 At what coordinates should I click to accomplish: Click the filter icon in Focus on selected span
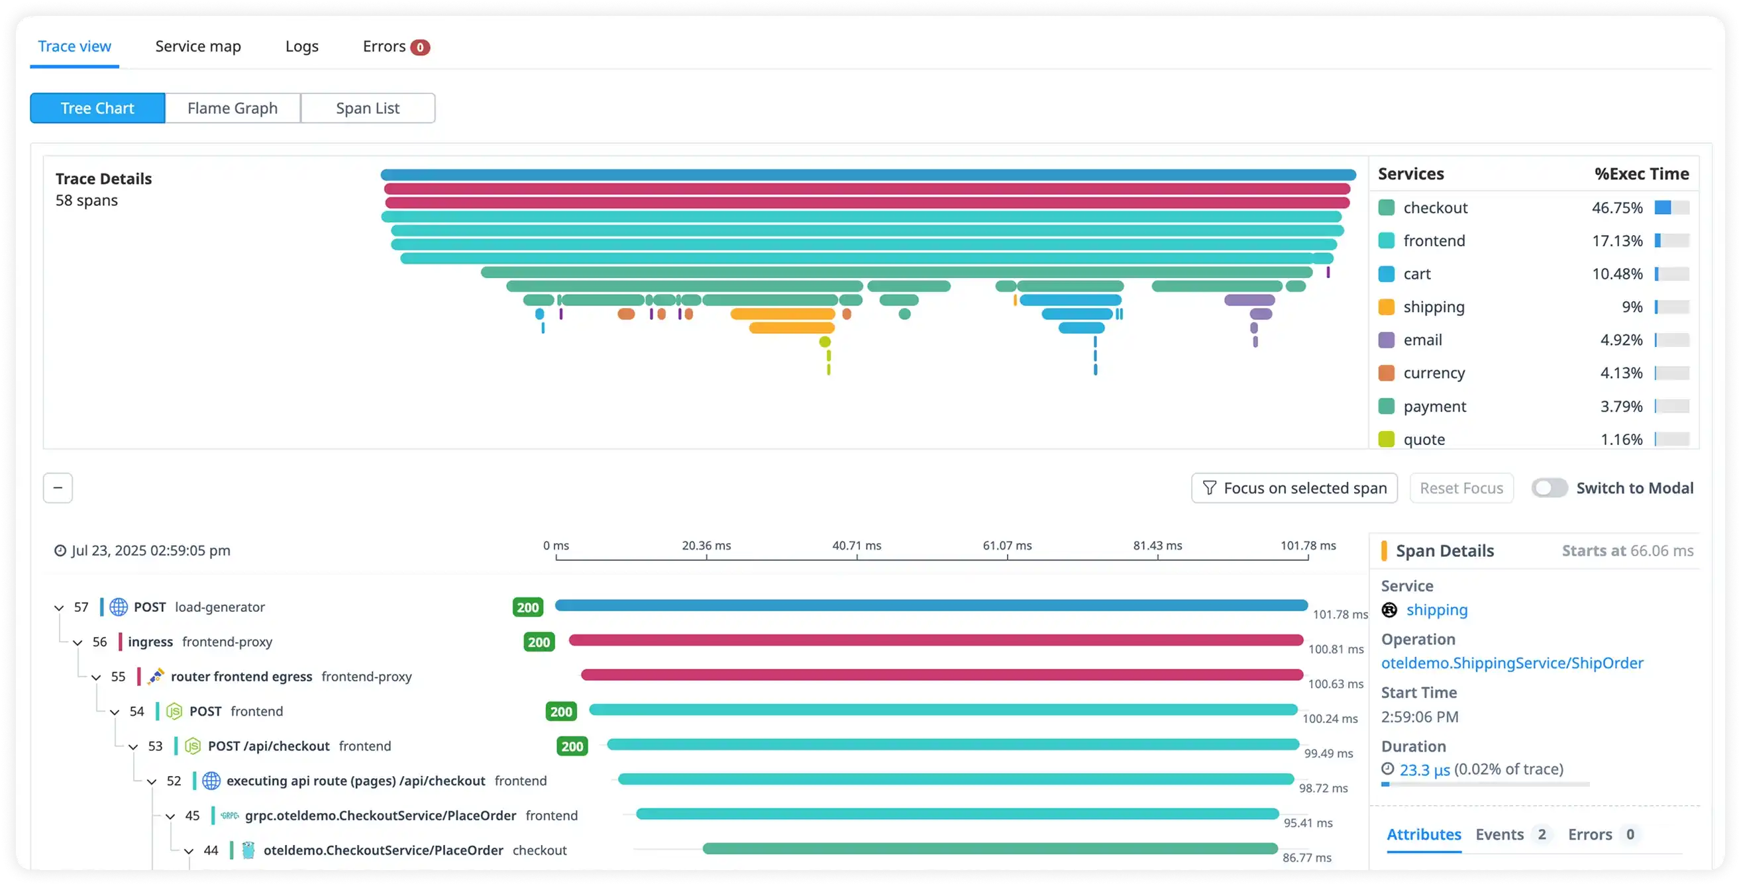click(x=1210, y=487)
